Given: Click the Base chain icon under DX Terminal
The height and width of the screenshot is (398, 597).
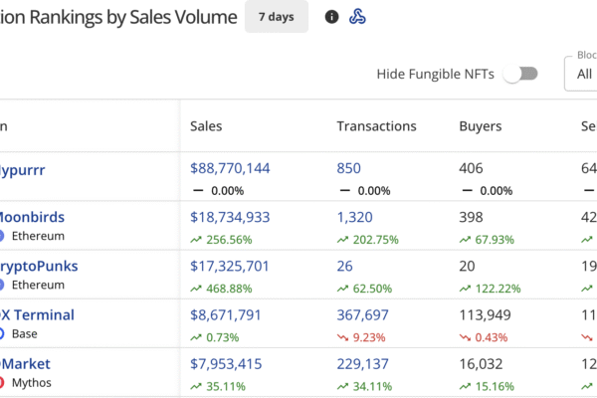Looking at the screenshot, I should click(x=2, y=333).
